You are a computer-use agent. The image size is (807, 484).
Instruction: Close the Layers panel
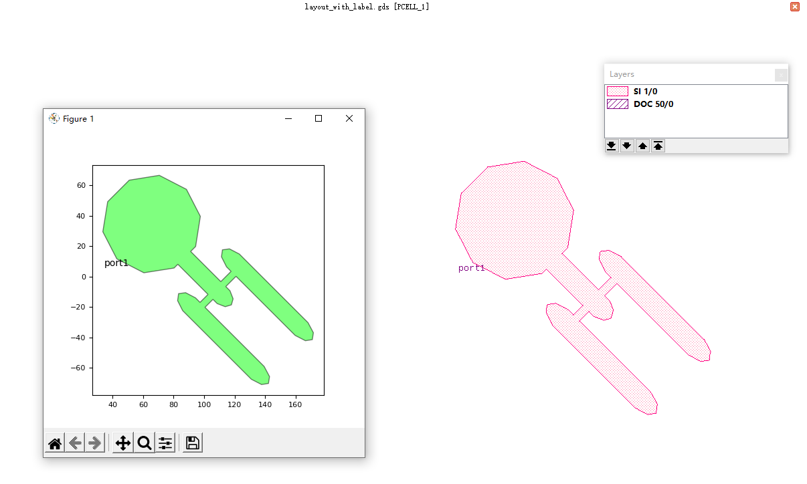coord(781,75)
